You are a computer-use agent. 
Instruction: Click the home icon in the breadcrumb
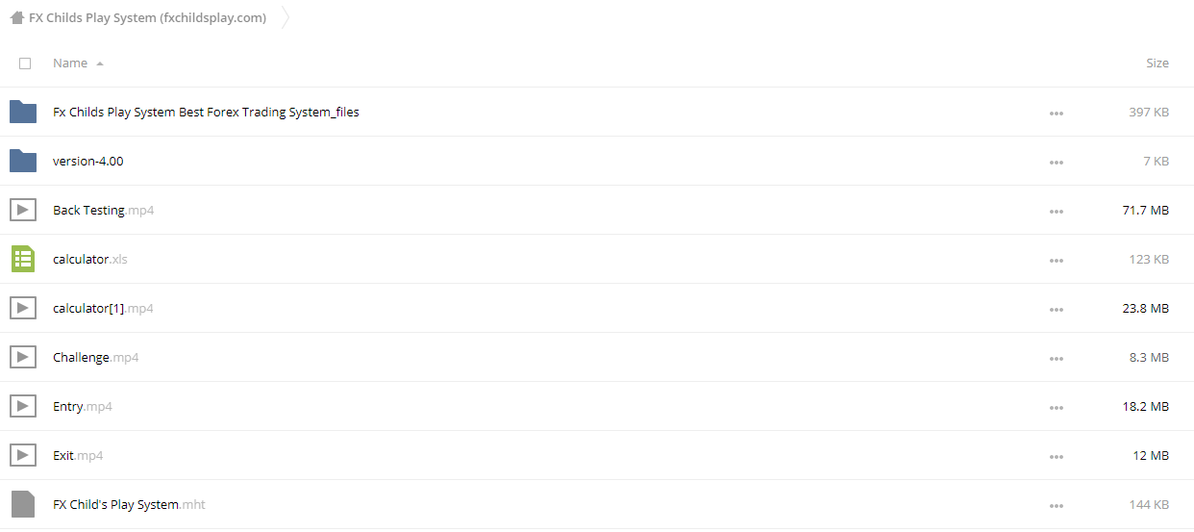pyautogui.click(x=16, y=17)
